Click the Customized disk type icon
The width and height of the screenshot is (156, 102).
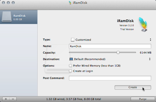pos(73,40)
